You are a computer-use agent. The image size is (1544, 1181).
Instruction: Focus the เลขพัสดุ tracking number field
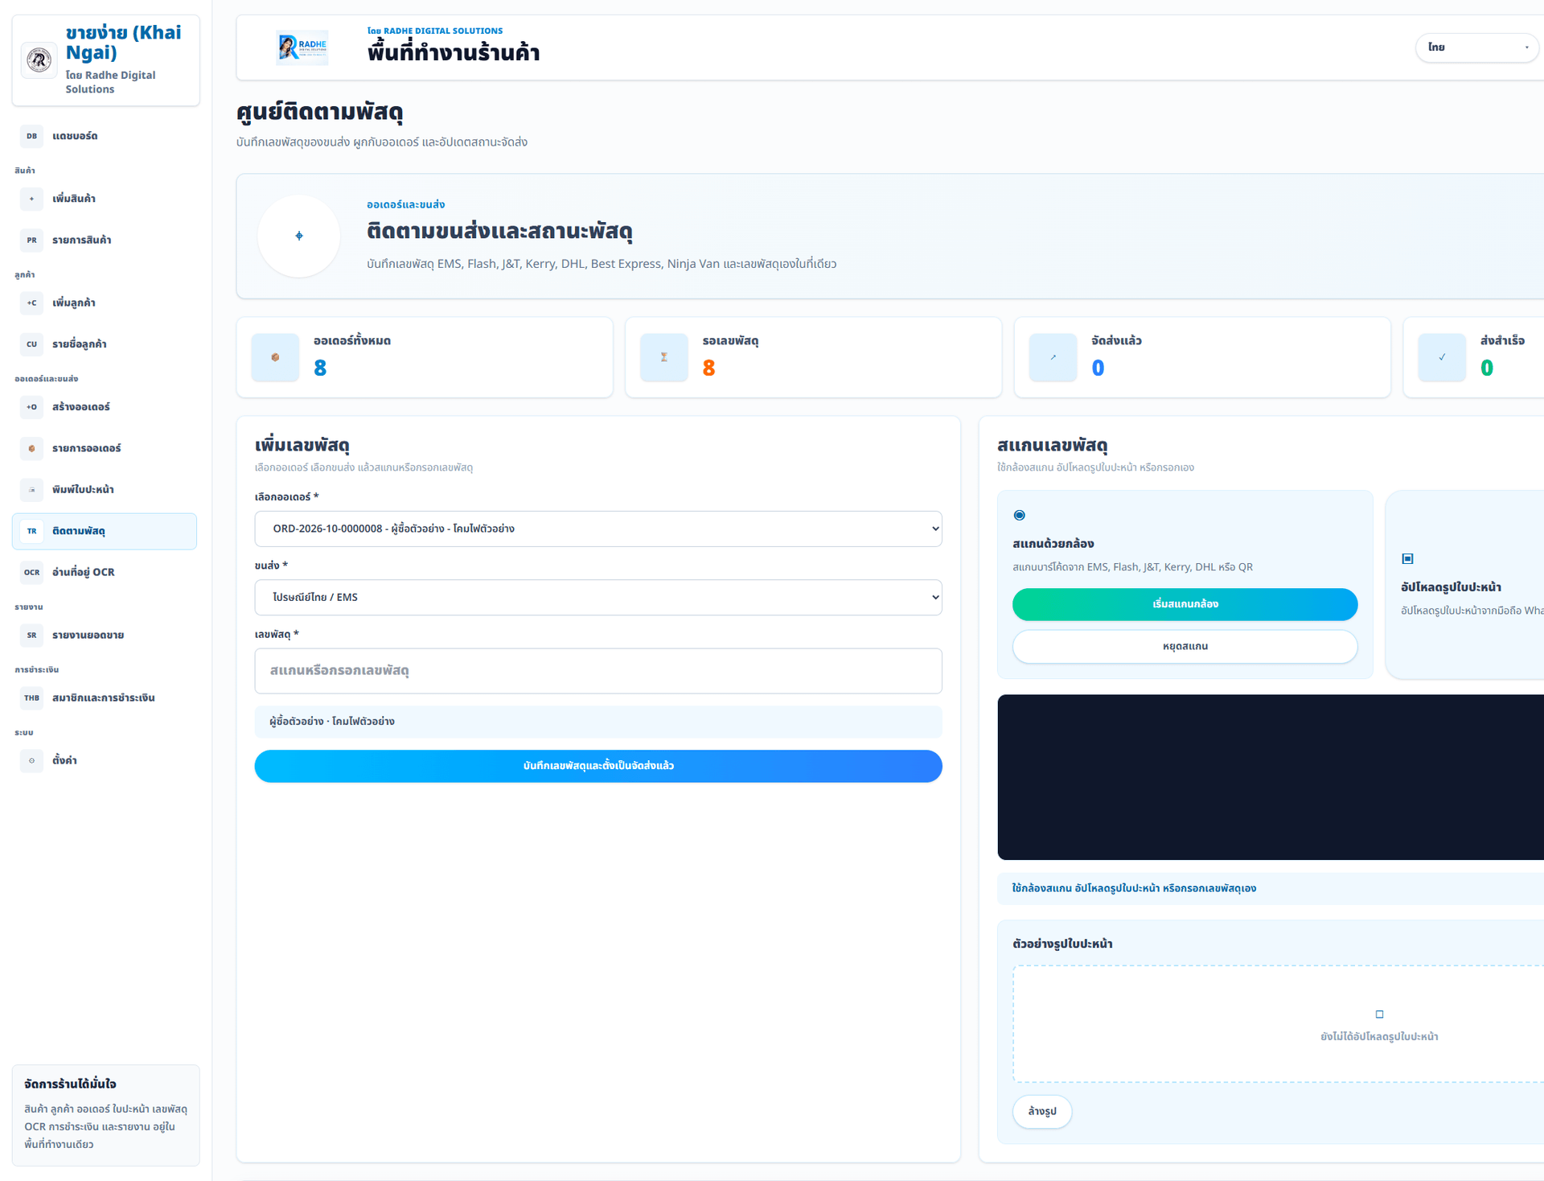coord(598,671)
